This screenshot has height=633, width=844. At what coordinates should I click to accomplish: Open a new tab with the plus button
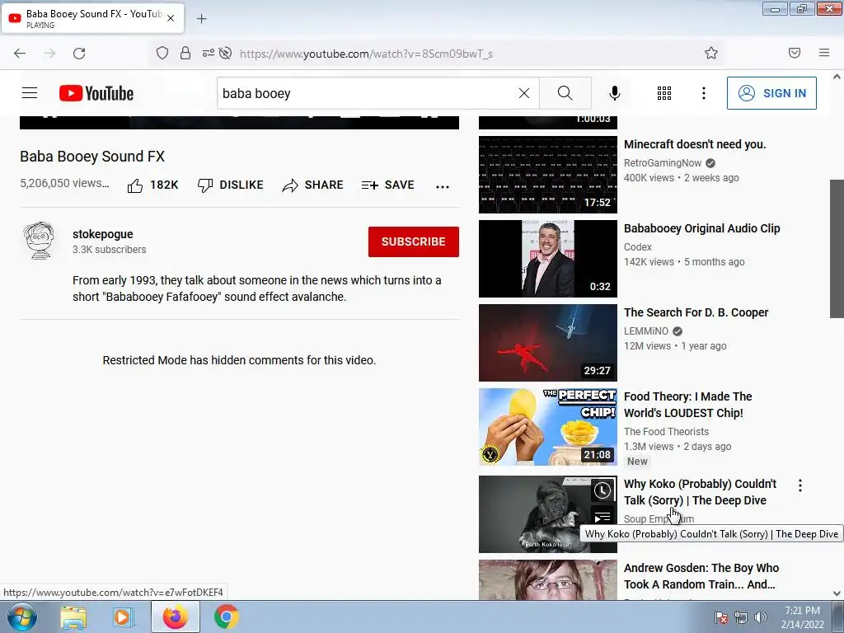(x=201, y=19)
